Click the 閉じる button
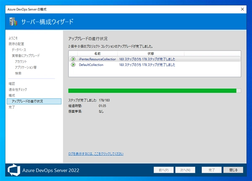 [233, 170]
